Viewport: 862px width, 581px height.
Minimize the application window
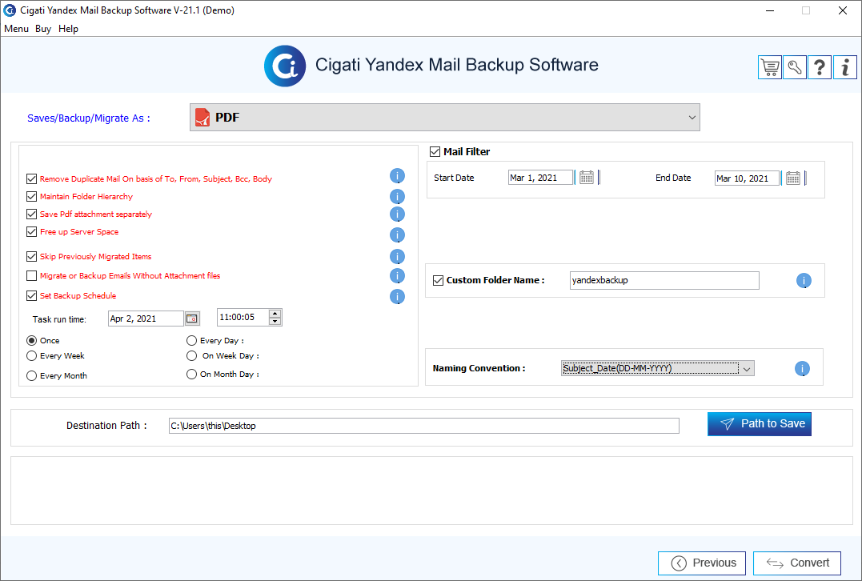pos(770,10)
